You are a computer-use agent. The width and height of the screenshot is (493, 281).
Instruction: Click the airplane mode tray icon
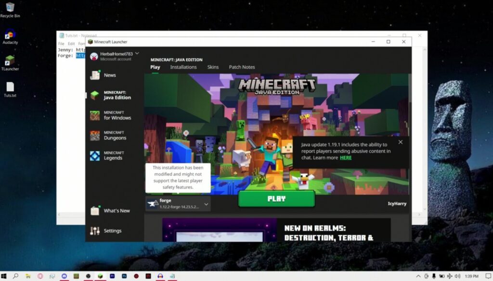coord(450,276)
